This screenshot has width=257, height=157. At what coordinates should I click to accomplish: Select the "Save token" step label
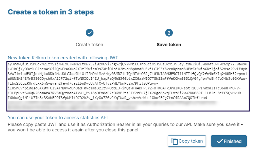(169, 45)
